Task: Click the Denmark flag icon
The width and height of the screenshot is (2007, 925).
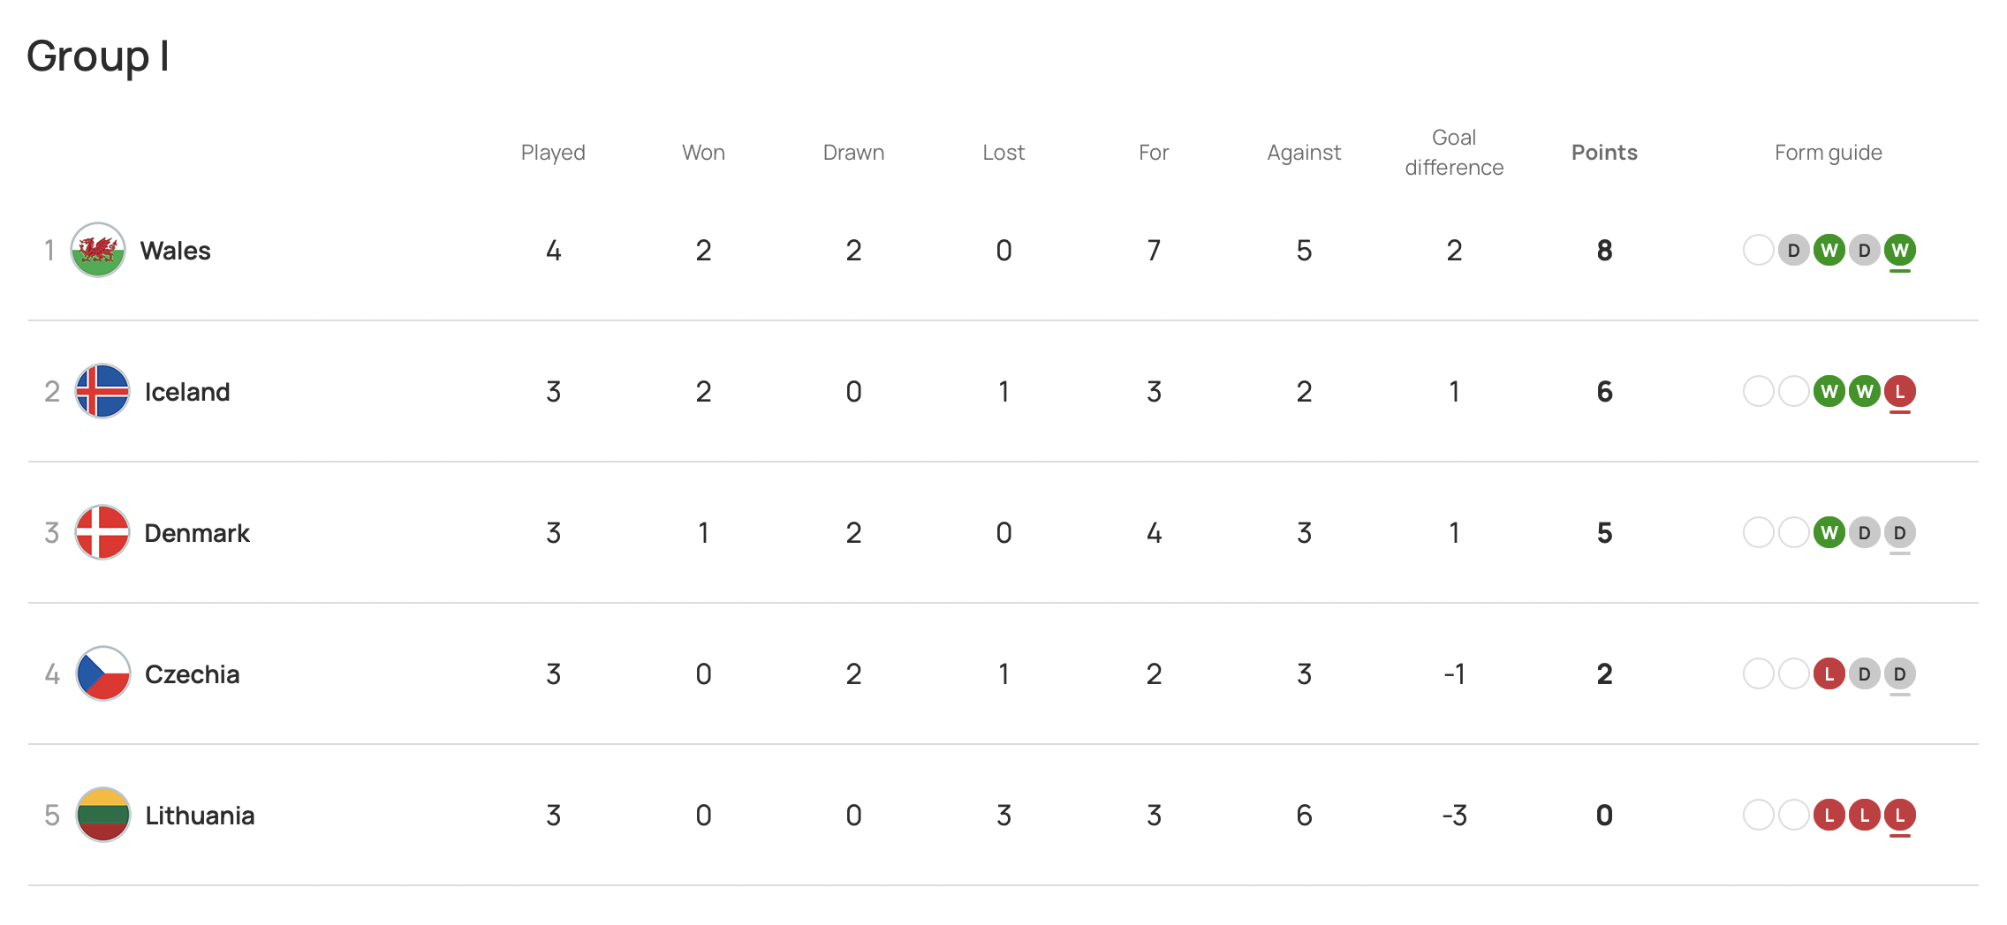Action: point(102,532)
